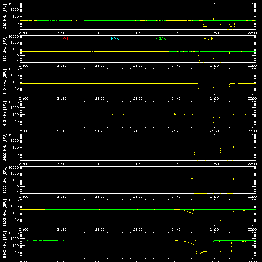Click the red SVTO station label
262x262 pixels.
66,38
